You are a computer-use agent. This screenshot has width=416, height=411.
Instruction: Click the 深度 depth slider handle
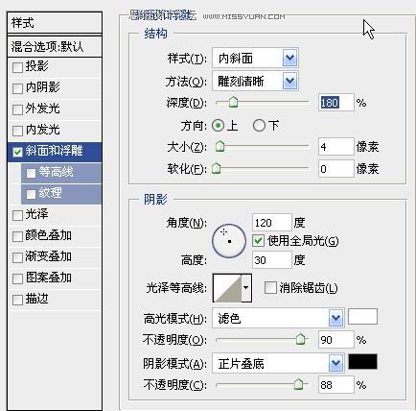(234, 103)
